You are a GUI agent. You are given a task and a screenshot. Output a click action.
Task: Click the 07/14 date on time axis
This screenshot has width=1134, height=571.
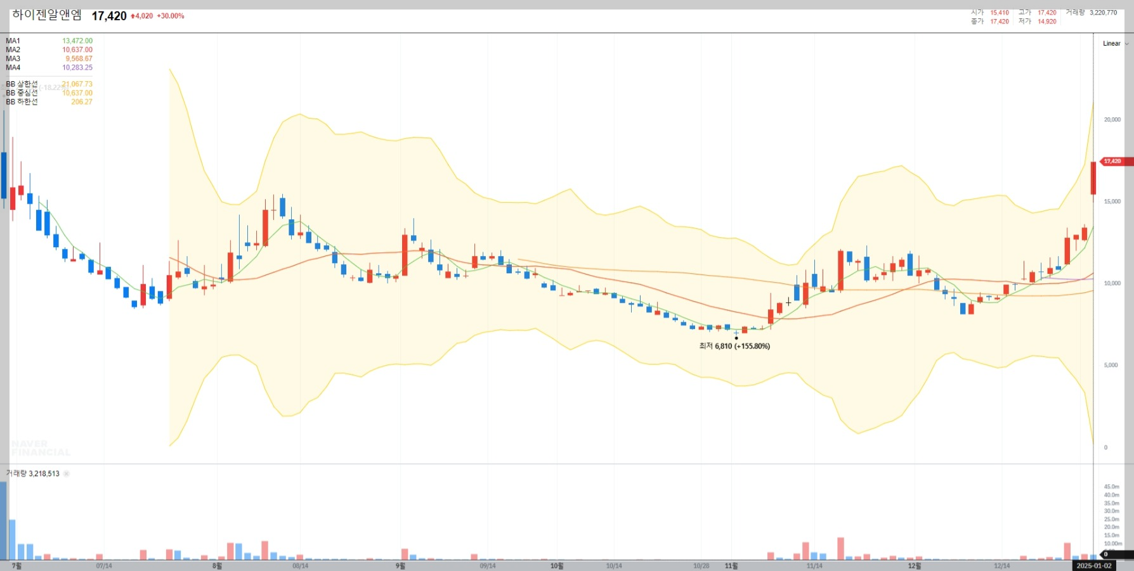point(104,566)
